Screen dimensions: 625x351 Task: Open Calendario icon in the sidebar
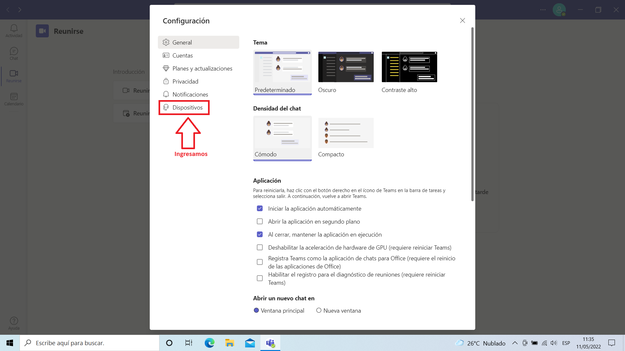14,99
